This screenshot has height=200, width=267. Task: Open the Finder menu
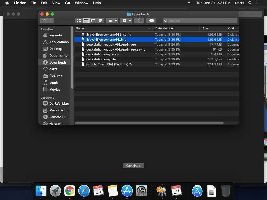click(20, 3)
